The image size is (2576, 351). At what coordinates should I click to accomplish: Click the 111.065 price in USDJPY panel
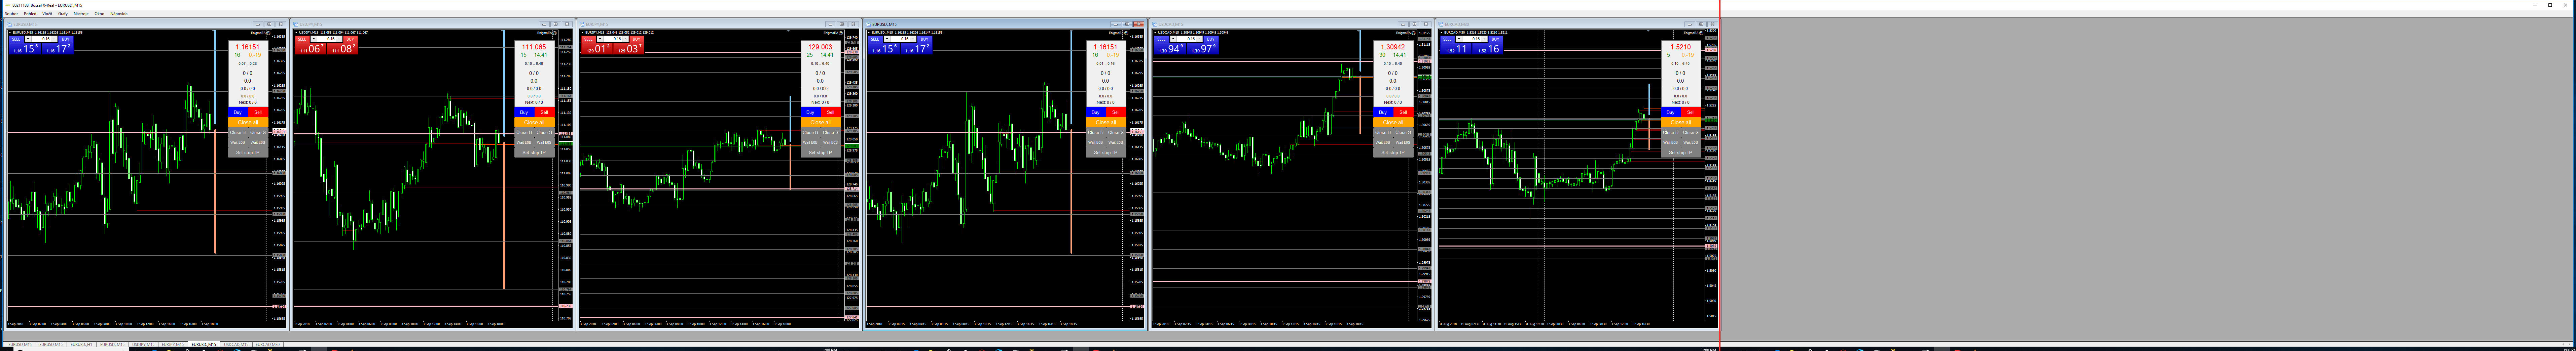coord(534,47)
